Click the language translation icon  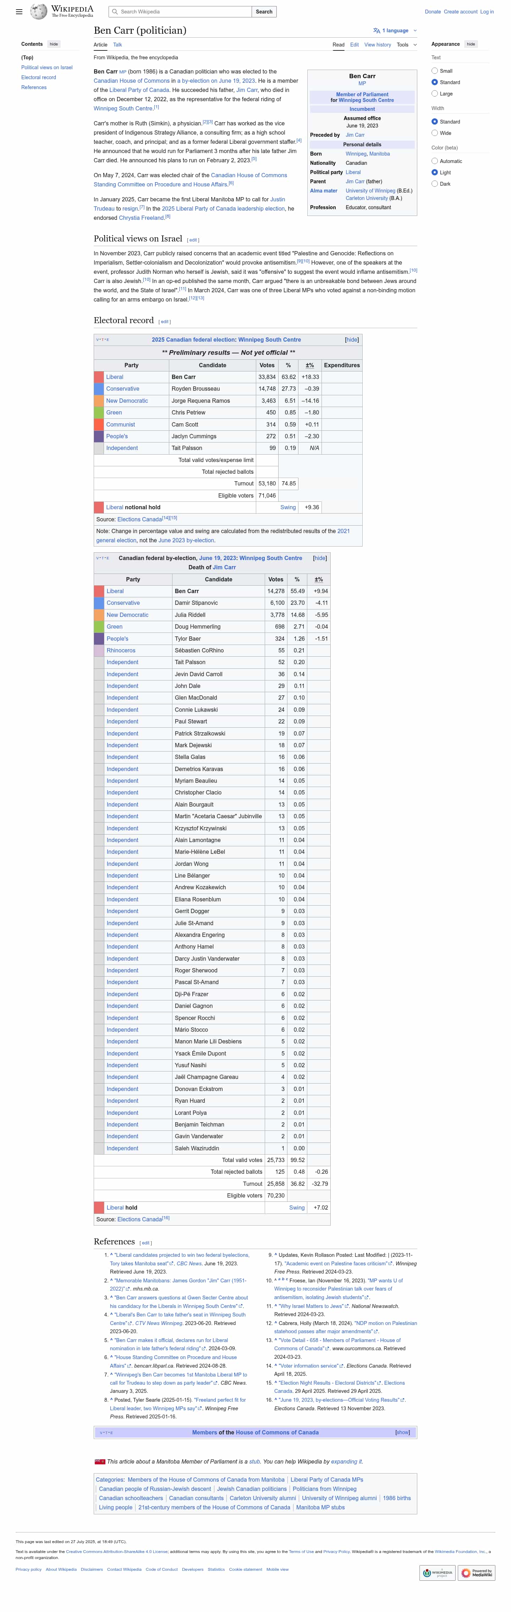(x=377, y=30)
